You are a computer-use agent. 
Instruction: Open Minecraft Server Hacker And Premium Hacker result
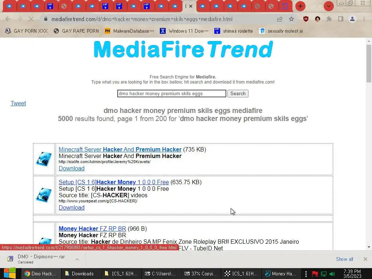120,149
